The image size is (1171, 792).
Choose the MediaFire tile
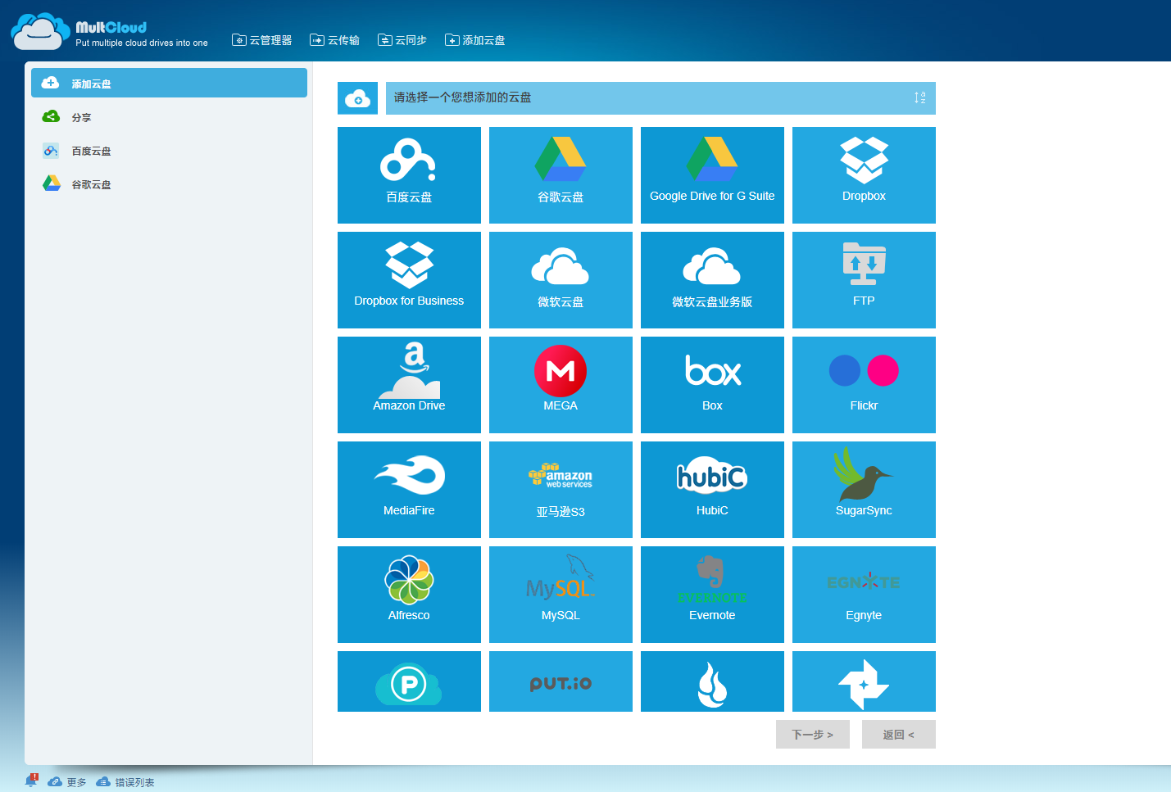click(409, 489)
